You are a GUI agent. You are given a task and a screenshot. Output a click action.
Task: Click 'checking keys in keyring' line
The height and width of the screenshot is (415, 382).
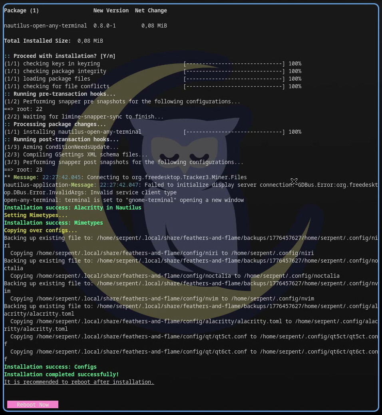(x=52, y=63)
